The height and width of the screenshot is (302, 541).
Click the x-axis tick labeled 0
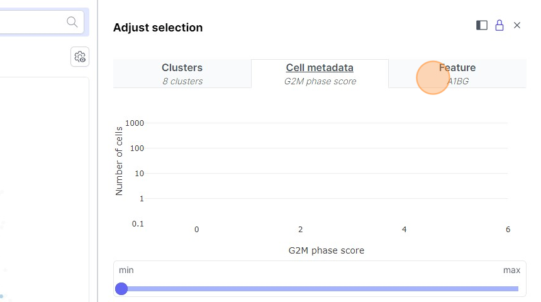coord(197,230)
